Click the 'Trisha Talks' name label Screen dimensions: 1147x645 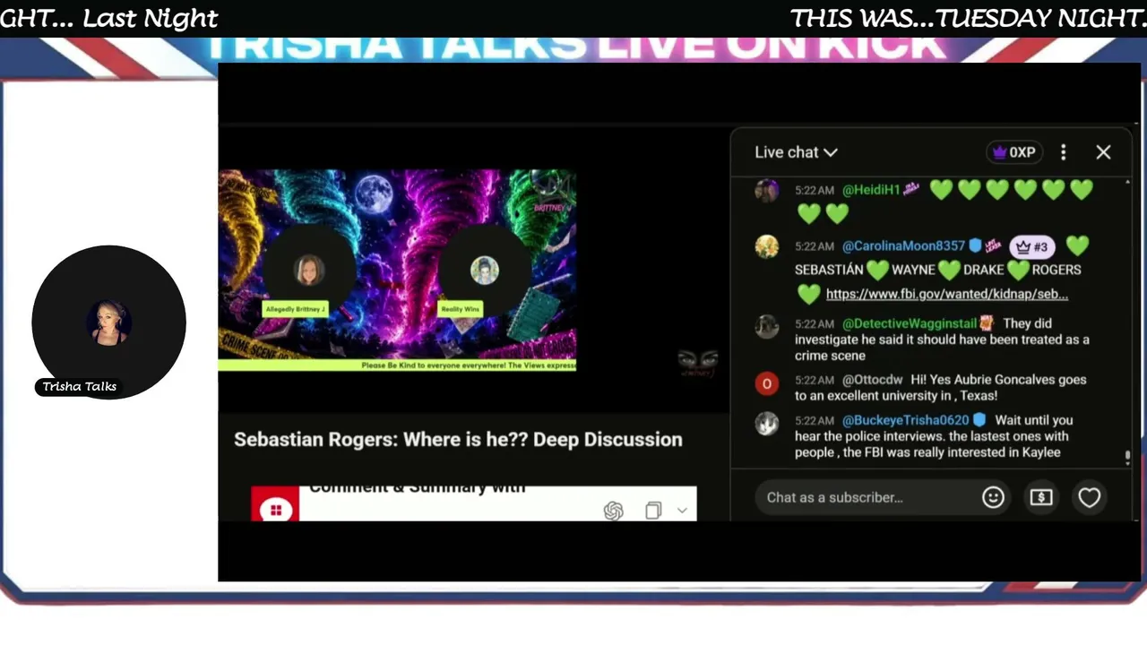point(80,387)
